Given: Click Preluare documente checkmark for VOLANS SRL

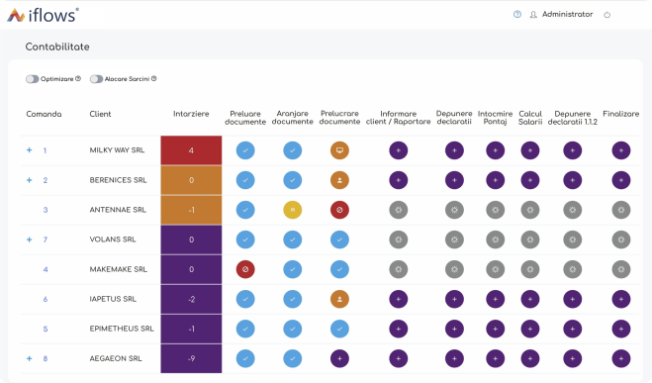Looking at the screenshot, I should 245,239.
